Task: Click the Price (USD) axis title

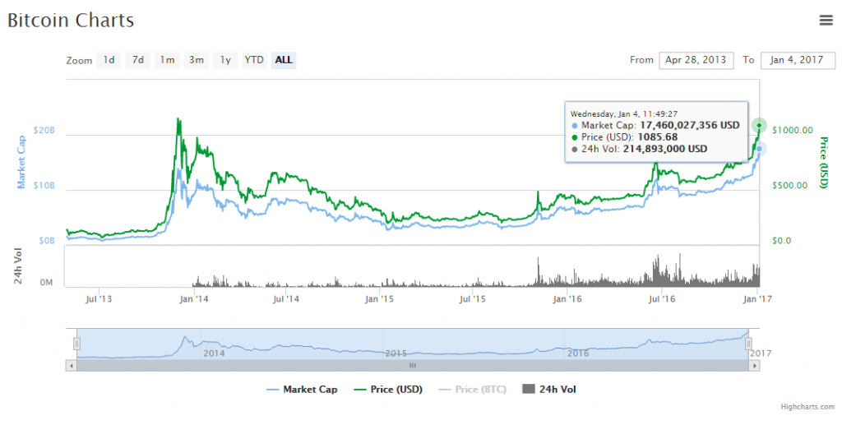Action: pos(824,163)
